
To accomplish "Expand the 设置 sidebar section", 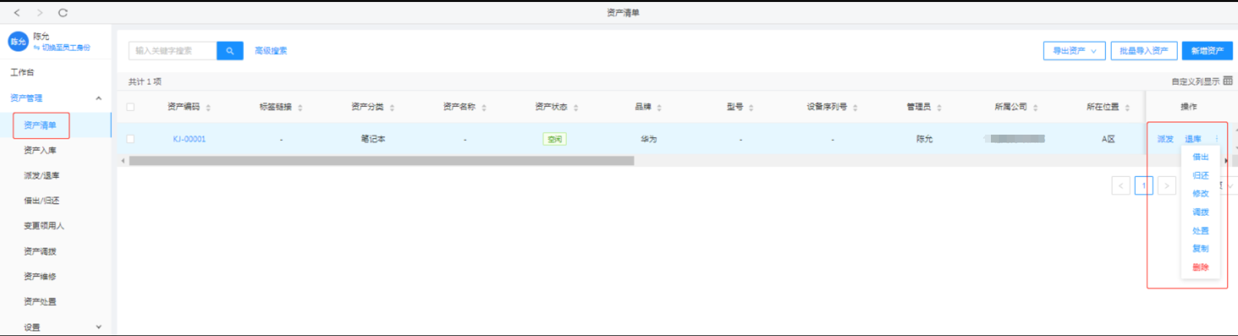I will 98,327.
